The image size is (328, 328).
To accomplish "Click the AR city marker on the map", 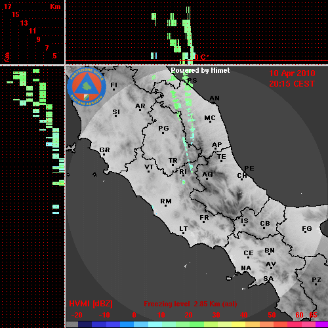I will [x=140, y=110].
